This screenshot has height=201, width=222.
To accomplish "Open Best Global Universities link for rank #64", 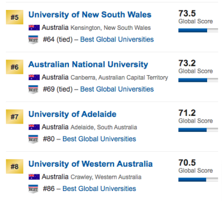I will tap(117, 39).
